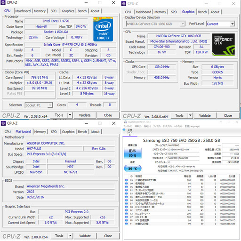Click Validate in the Graphics tab window
Screen dimensions: 241x241
pos(205,116)
